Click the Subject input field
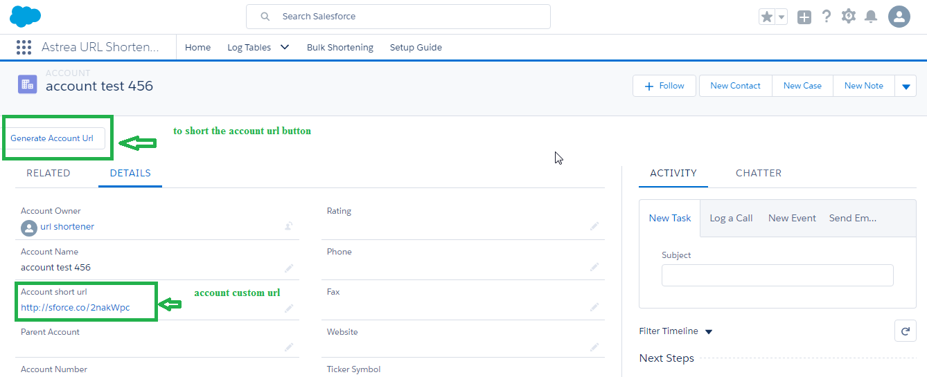Viewport: 927px width, 377px height. 777,275
